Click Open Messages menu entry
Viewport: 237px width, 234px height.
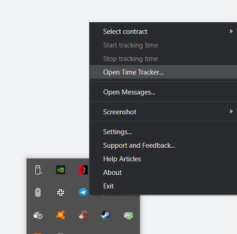[163, 92]
